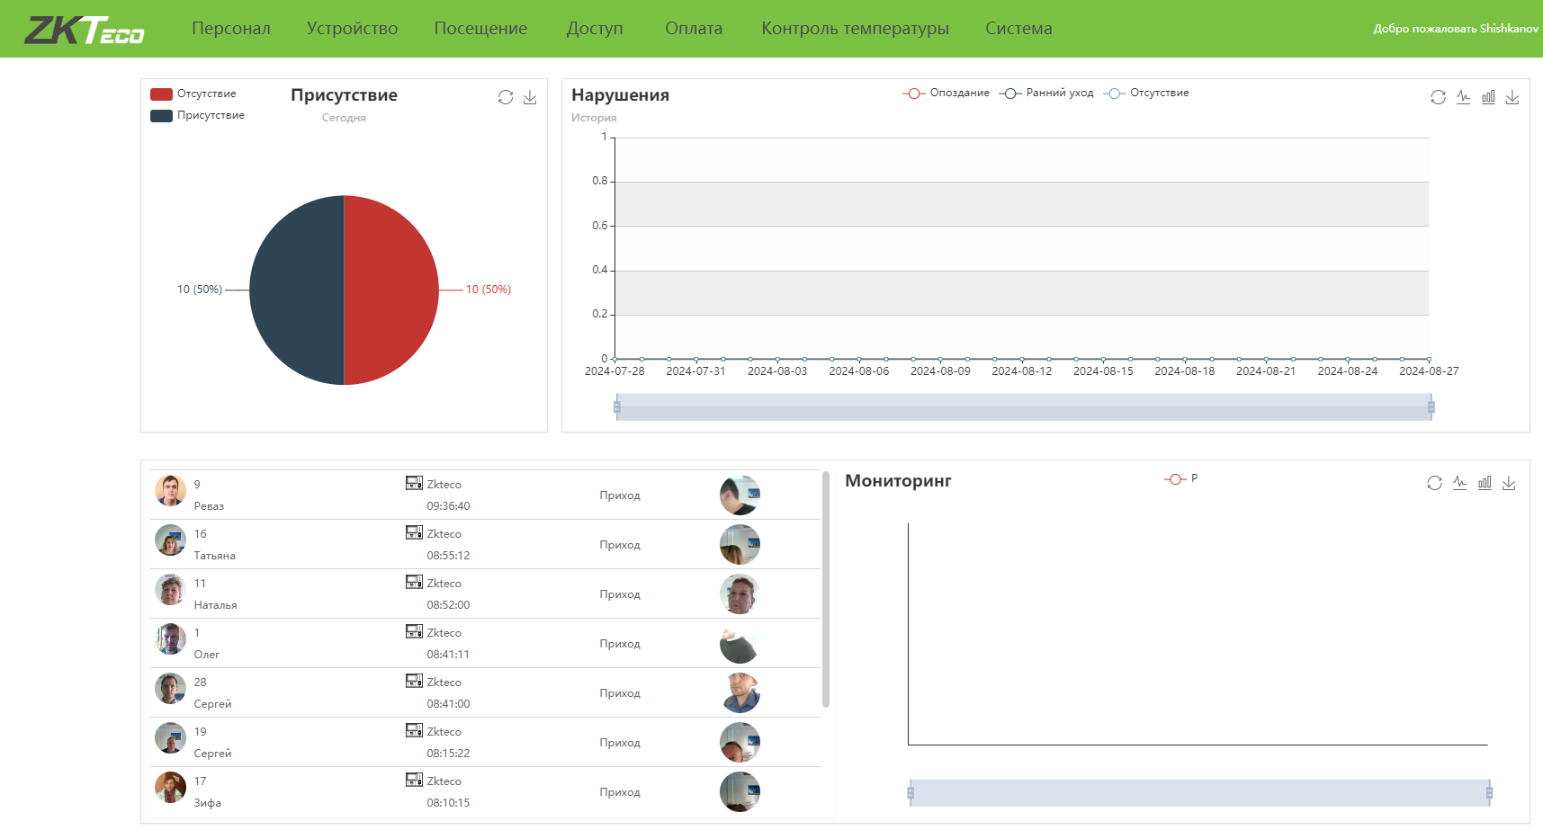Expand the Устройство menu

[x=352, y=29]
